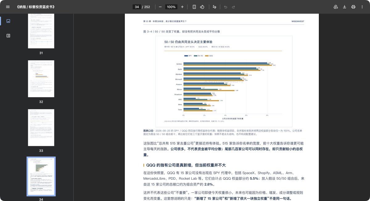Image resolution: width=370 pixels, height=201 pixels.
Task: Click the total page count 252
Action: click(147, 7)
